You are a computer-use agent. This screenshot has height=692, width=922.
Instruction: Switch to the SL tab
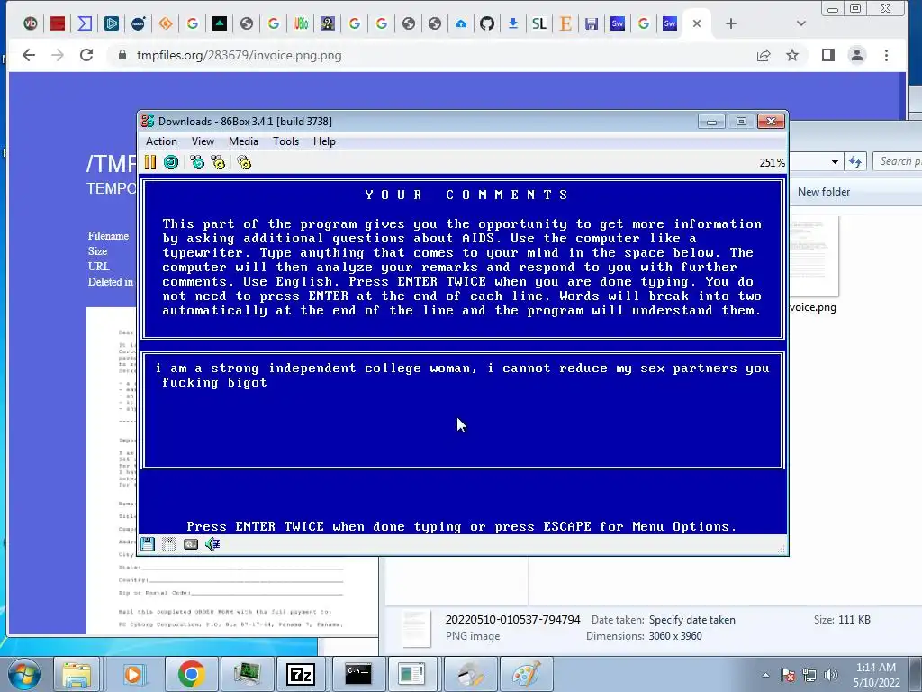point(538,23)
